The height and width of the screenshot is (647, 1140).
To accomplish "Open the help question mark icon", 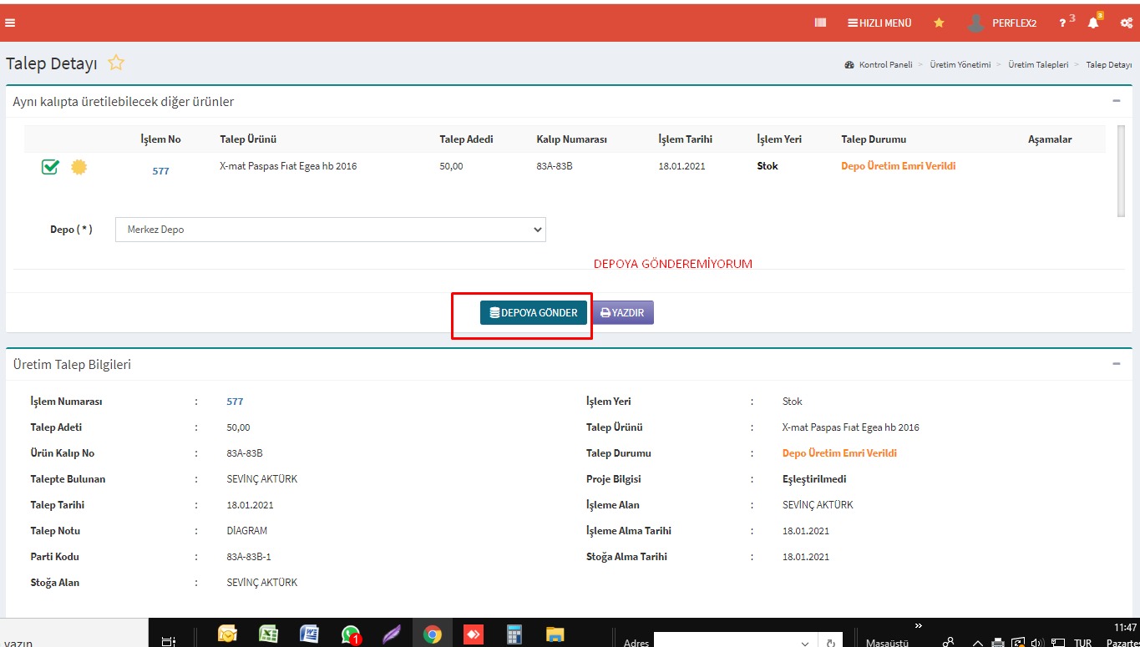I will 1063,23.
